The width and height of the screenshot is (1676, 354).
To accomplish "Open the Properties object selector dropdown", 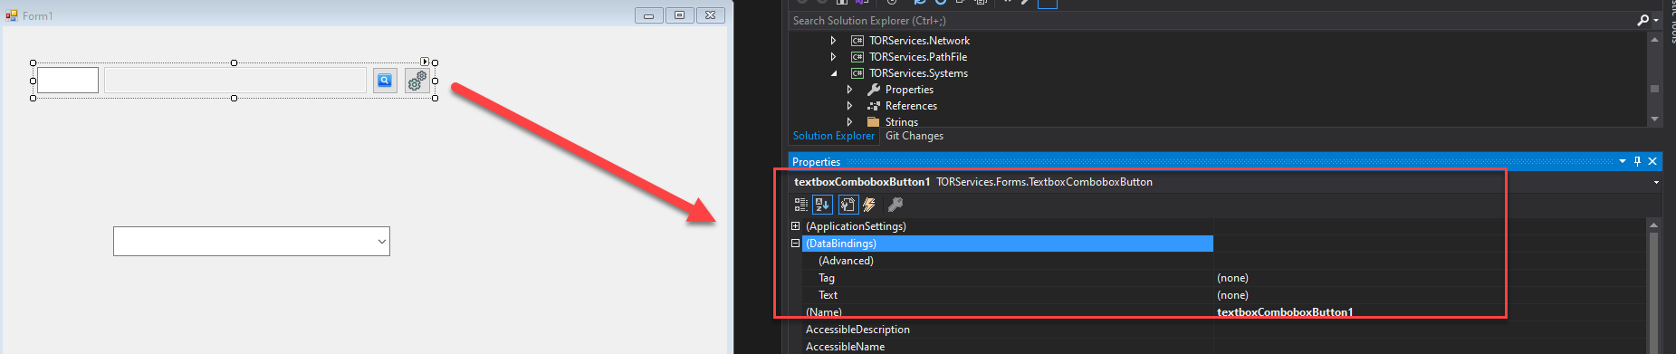I will (x=1656, y=182).
